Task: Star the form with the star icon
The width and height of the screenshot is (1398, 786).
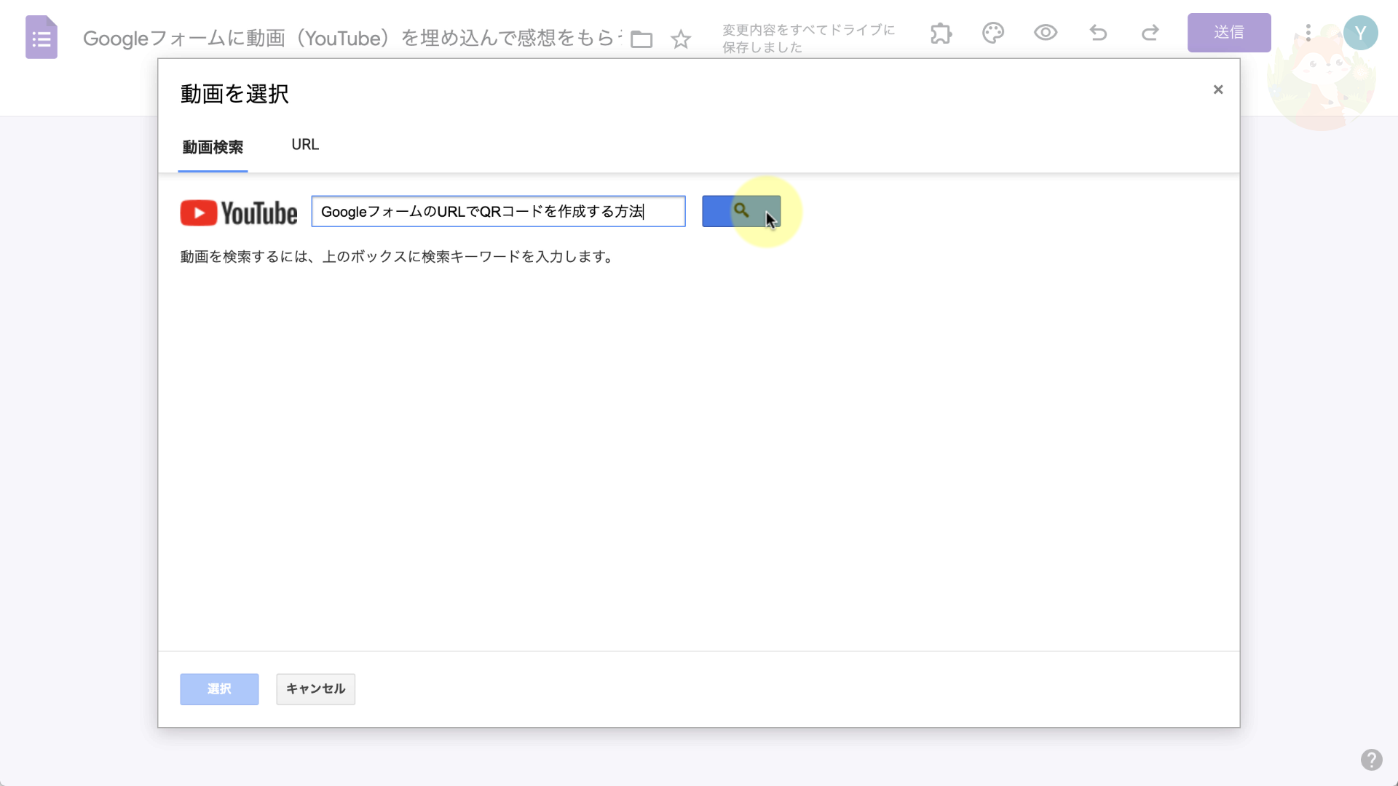Action: pyautogui.click(x=681, y=39)
